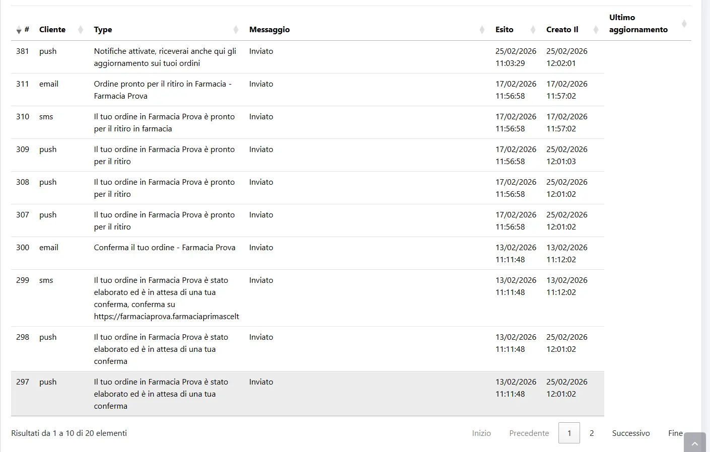This screenshot has height=452, width=710.
Task: Click 12:01:03 timestamp in row 309
Action: 561,162
